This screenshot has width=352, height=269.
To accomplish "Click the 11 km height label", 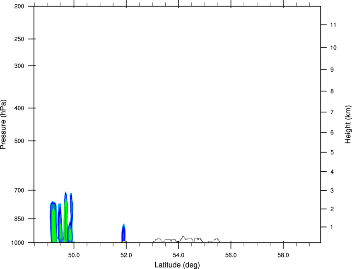I will [x=333, y=25].
